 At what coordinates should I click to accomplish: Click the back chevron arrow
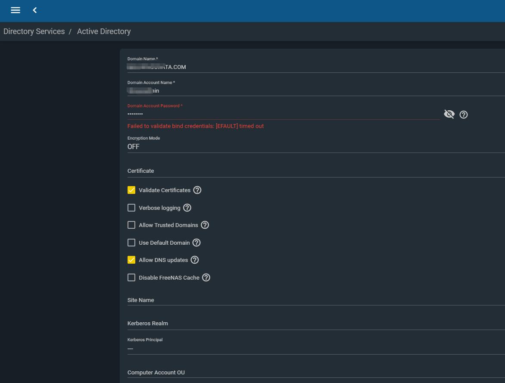pyautogui.click(x=35, y=10)
